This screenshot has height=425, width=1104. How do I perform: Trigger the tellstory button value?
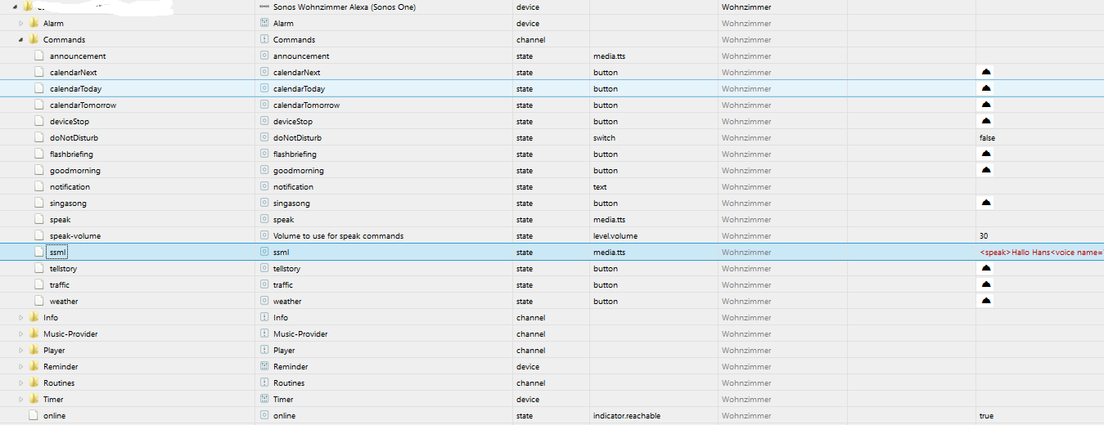(986, 268)
